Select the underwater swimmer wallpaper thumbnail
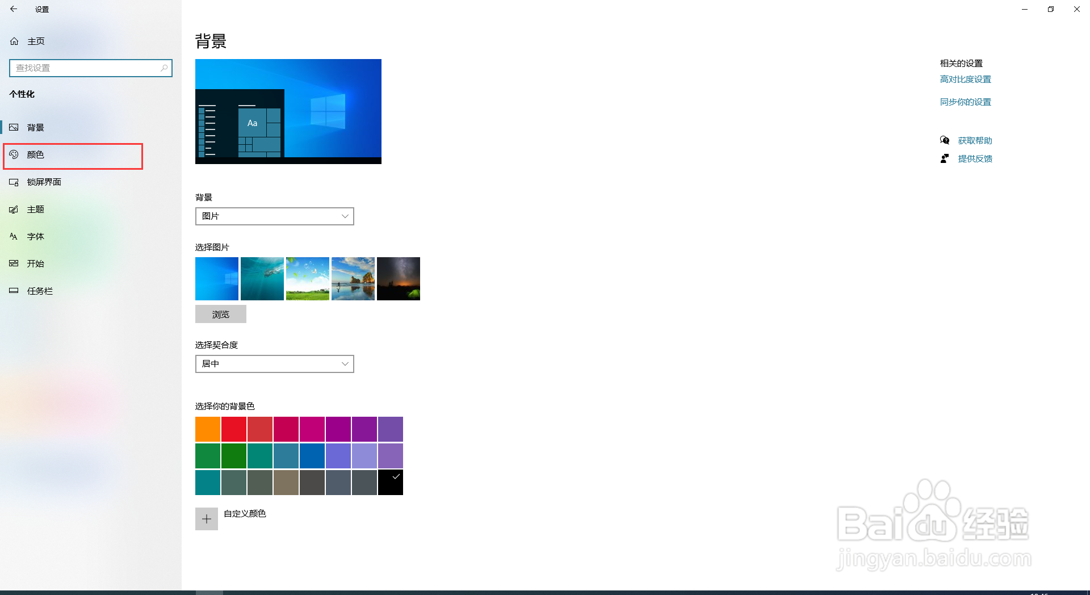The image size is (1090, 595). 262,278
